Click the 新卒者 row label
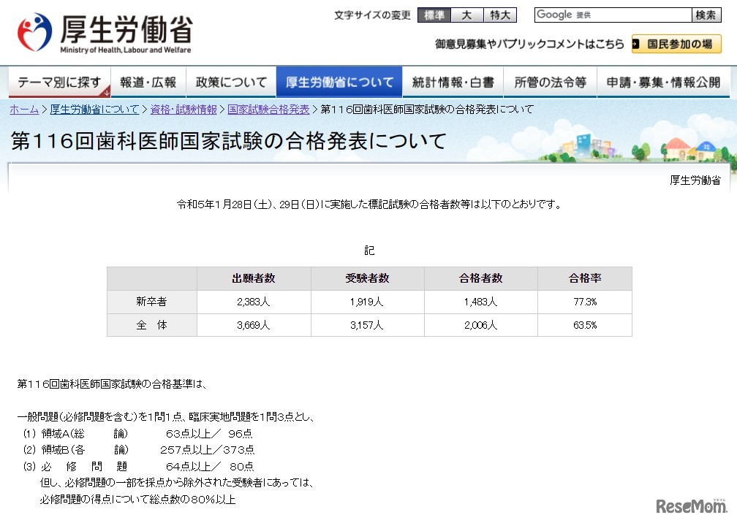 (x=152, y=302)
